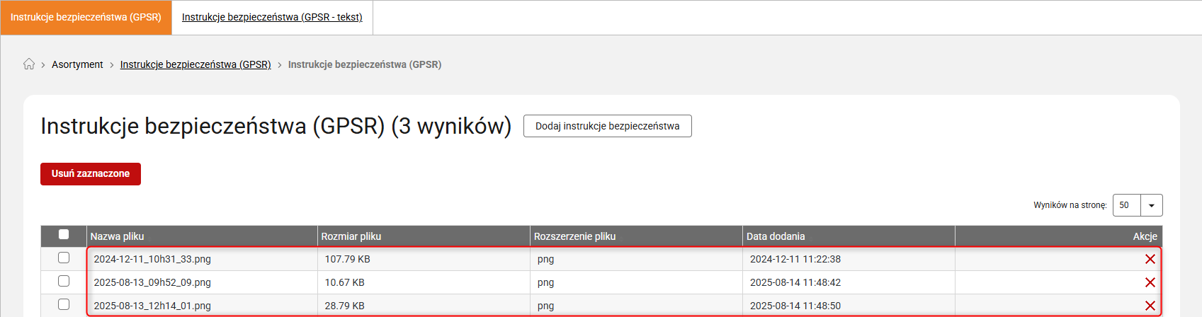Tick checkbox for 2025-08-13_12h14_01.png
1202x317 pixels.
point(64,304)
